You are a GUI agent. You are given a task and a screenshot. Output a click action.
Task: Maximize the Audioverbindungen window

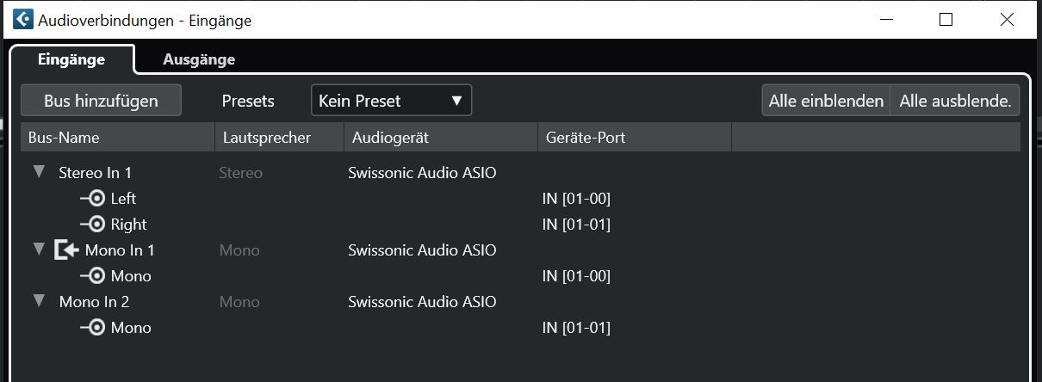pos(946,20)
